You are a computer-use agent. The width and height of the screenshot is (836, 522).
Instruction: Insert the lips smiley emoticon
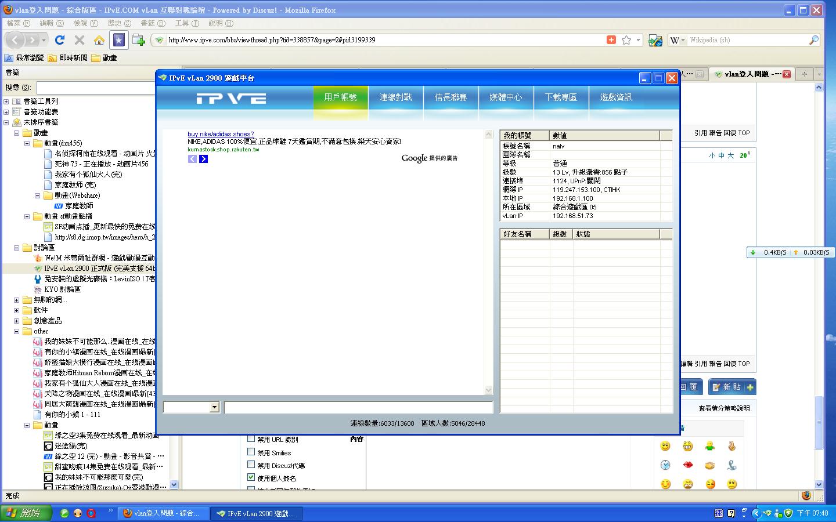tap(687, 465)
